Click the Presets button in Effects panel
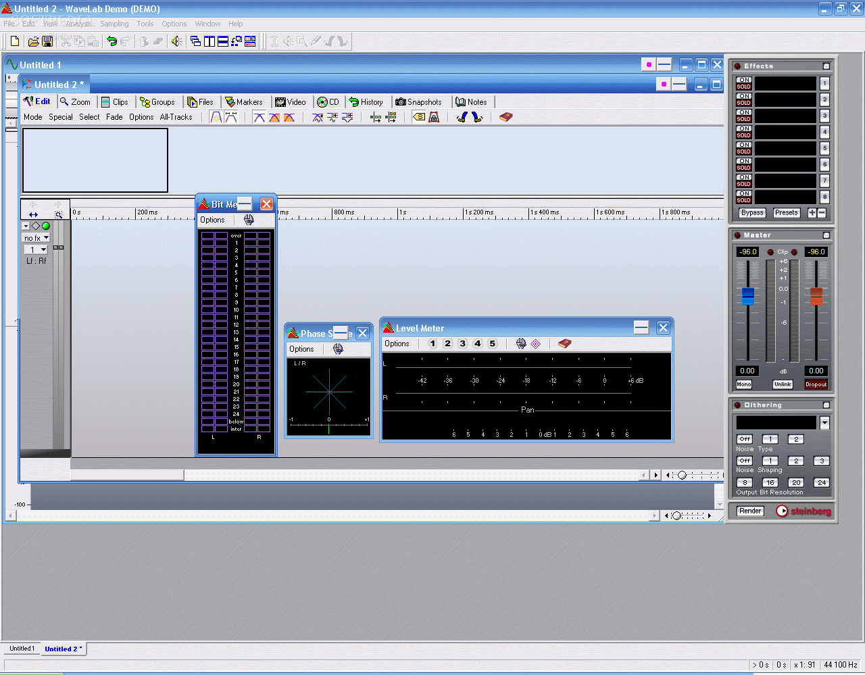 [x=787, y=212]
